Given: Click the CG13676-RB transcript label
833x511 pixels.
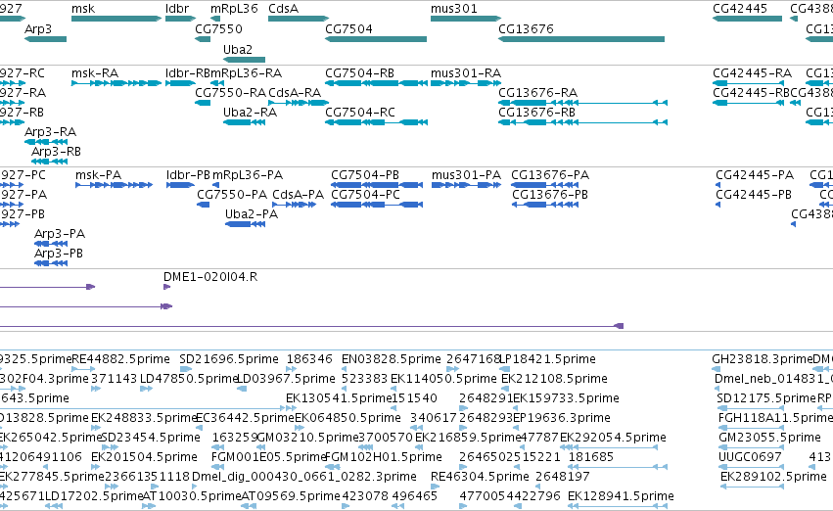Looking at the screenshot, I should click(536, 112).
